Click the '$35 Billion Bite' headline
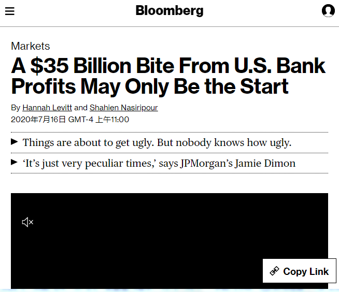The image size is (339, 292). point(168,76)
